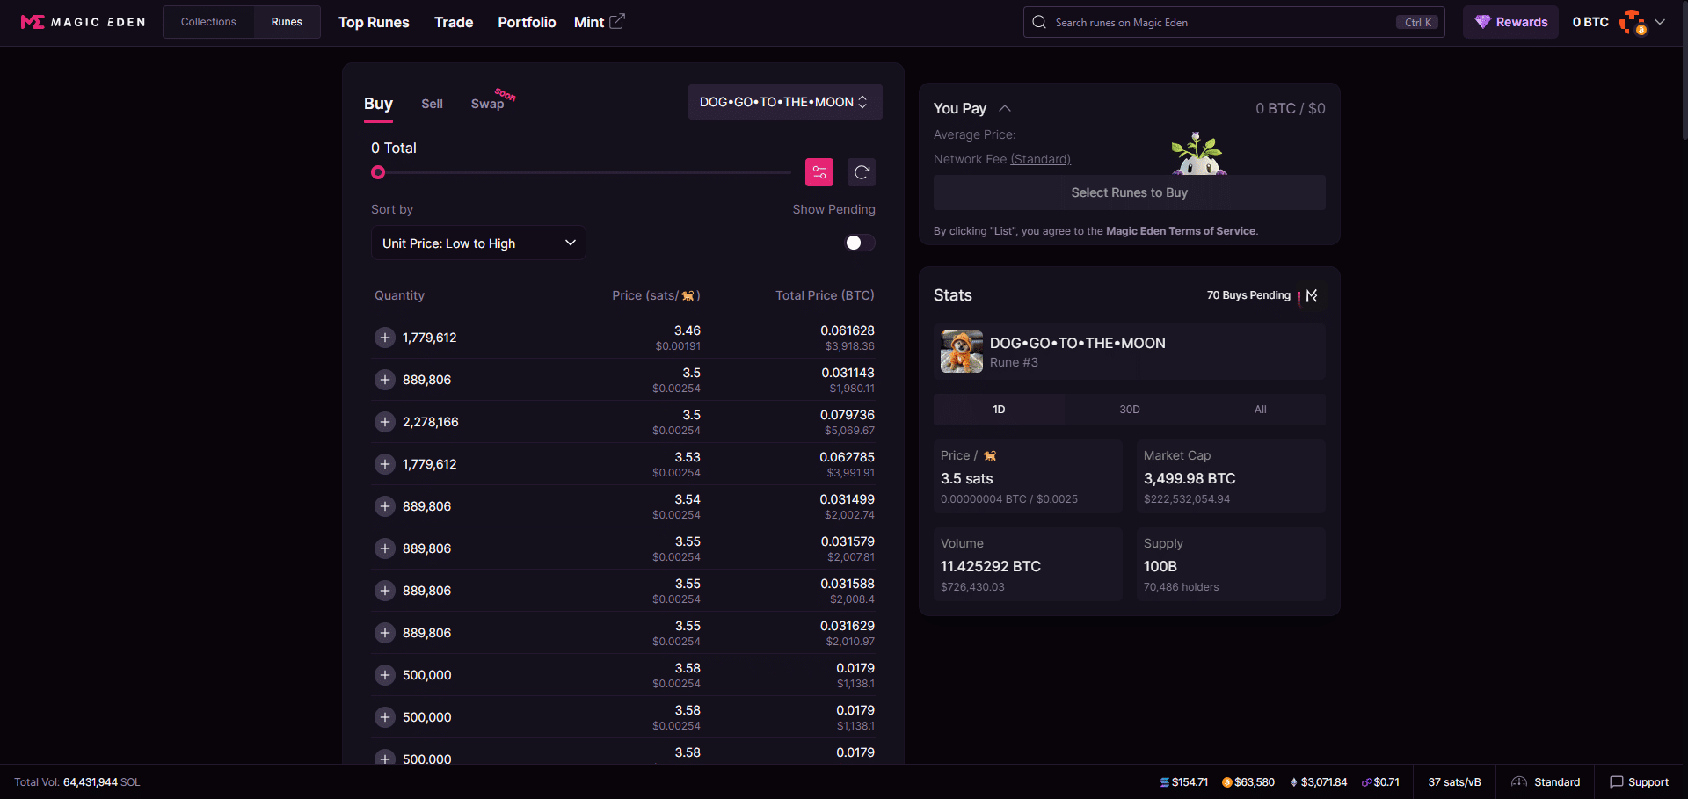Click the Total Vol 64,431,944 SOL text
This screenshot has width=1688, height=799.
pos(77,782)
